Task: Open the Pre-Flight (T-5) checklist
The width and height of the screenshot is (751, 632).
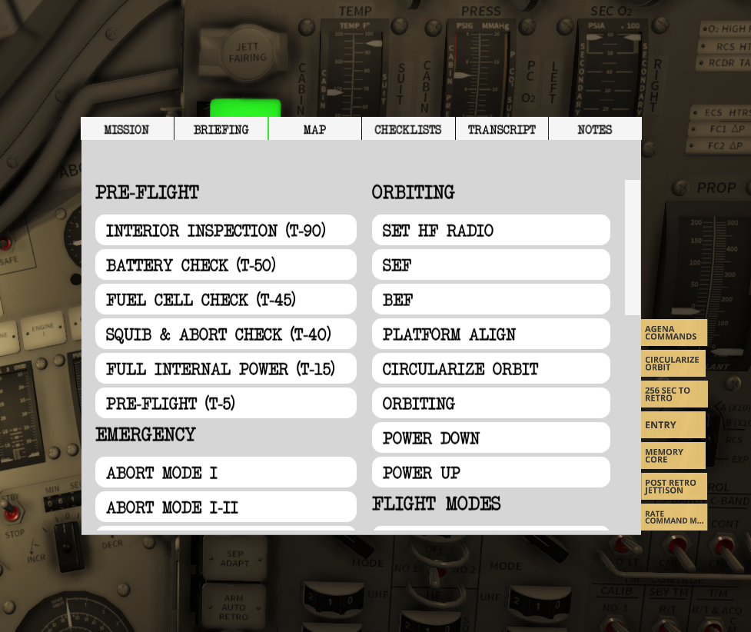Action: point(225,404)
